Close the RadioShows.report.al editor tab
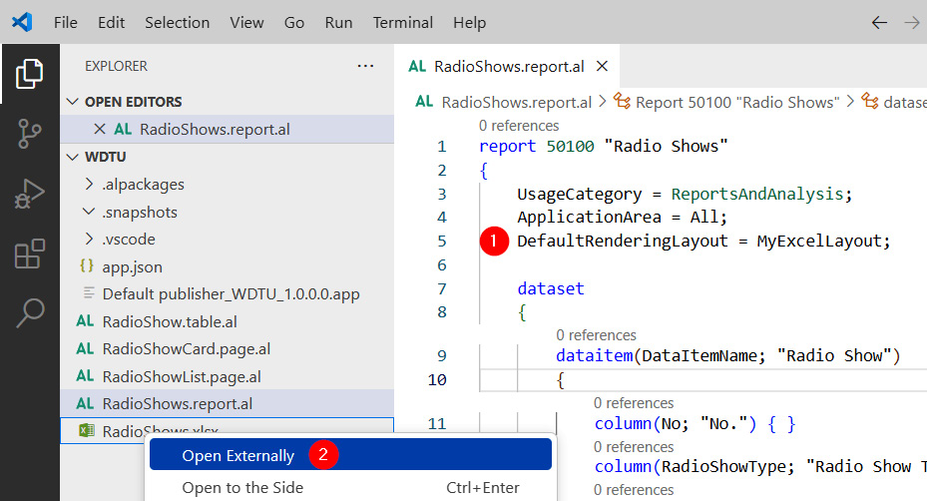The image size is (927, 501). (x=602, y=66)
